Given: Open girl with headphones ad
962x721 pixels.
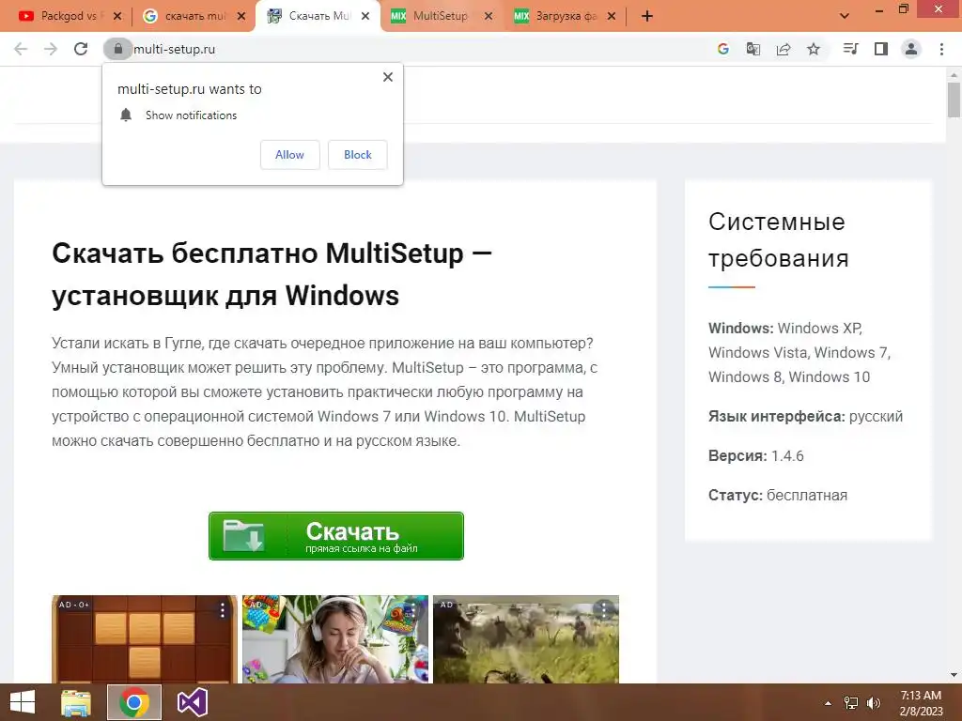Looking at the screenshot, I should (x=335, y=638).
